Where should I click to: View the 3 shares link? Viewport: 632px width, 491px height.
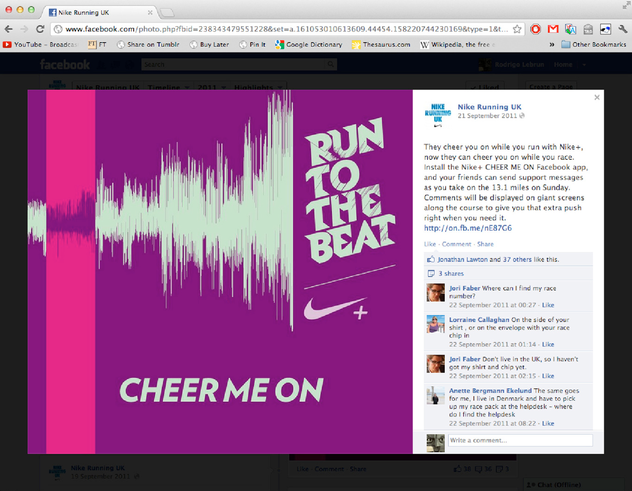(451, 273)
